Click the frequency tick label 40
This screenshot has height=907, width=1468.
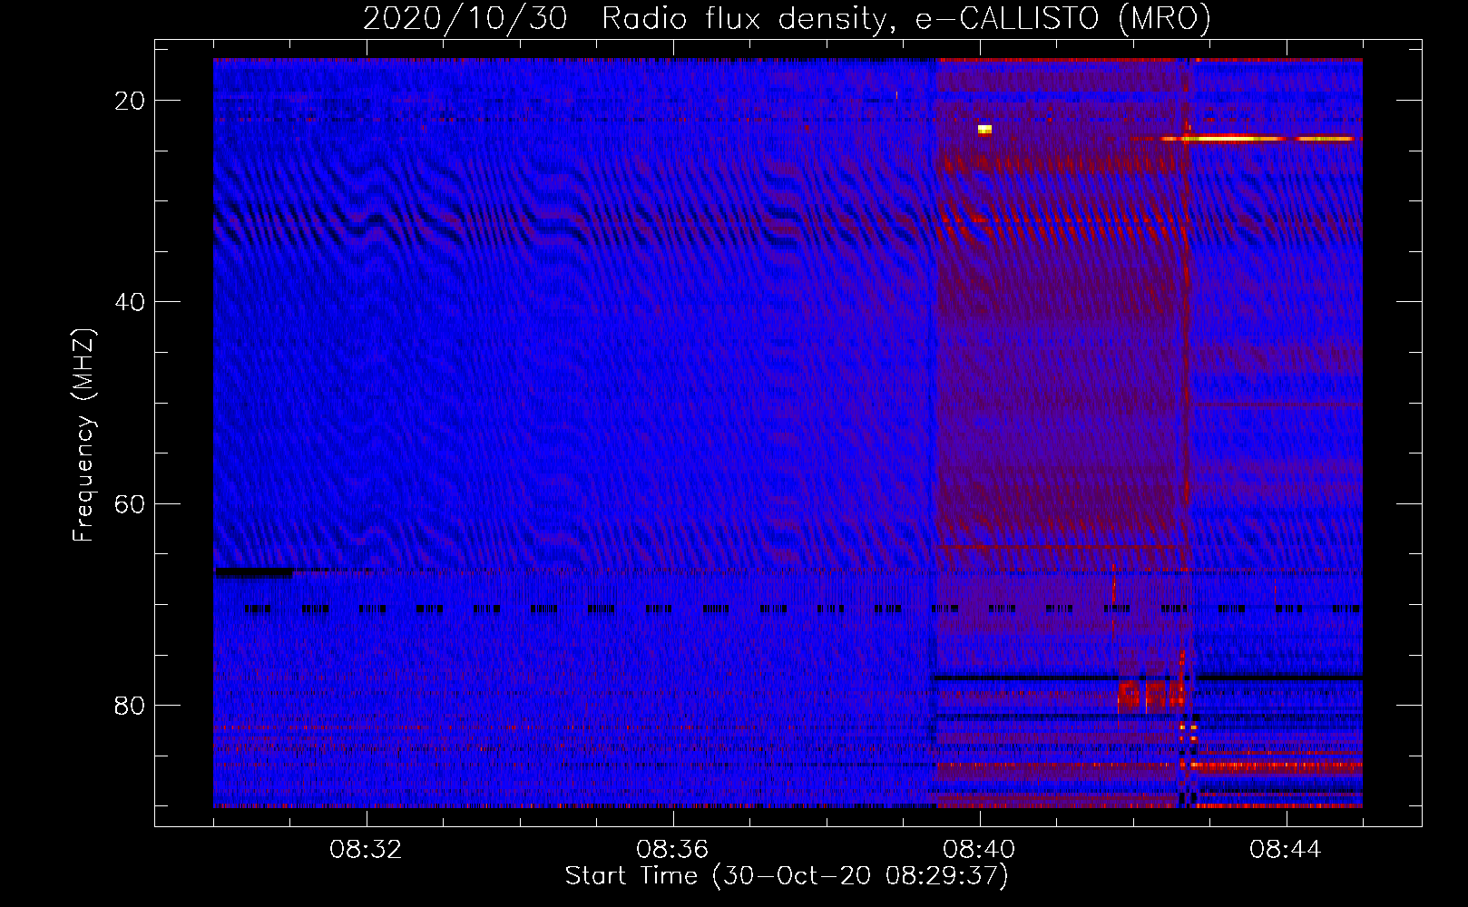click(x=130, y=302)
